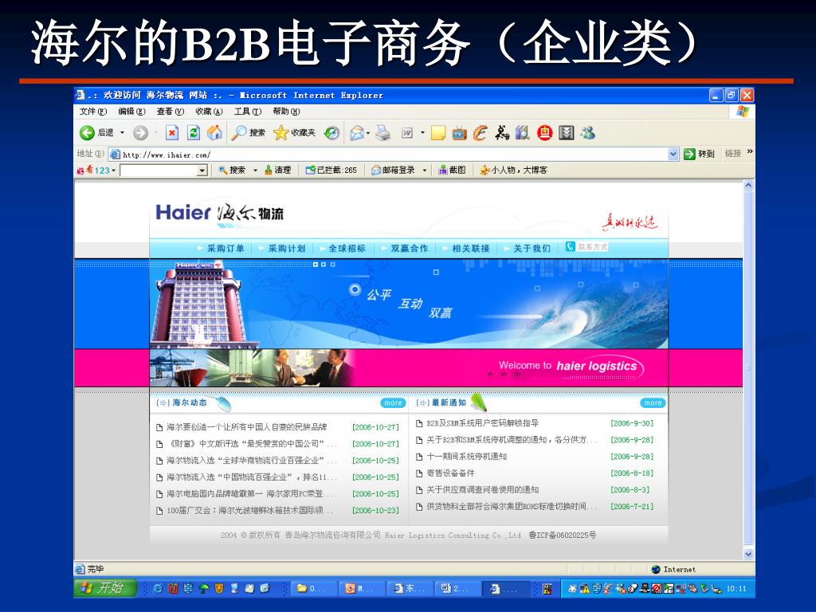
Task: Click the 转到 (Go) button
Action: point(700,154)
